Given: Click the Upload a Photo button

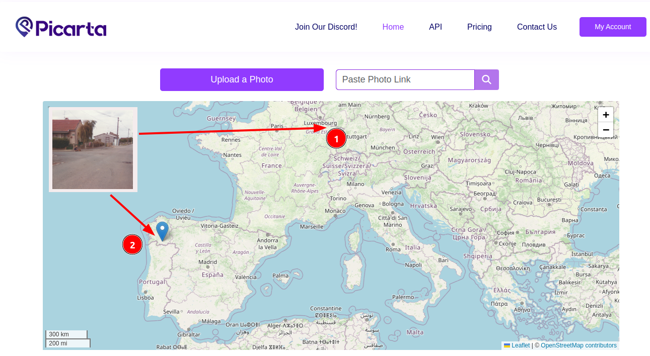Looking at the screenshot, I should click(x=242, y=79).
